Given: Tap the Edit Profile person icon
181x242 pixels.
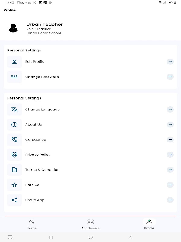Looking at the screenshot, I should tap(14, 62).
